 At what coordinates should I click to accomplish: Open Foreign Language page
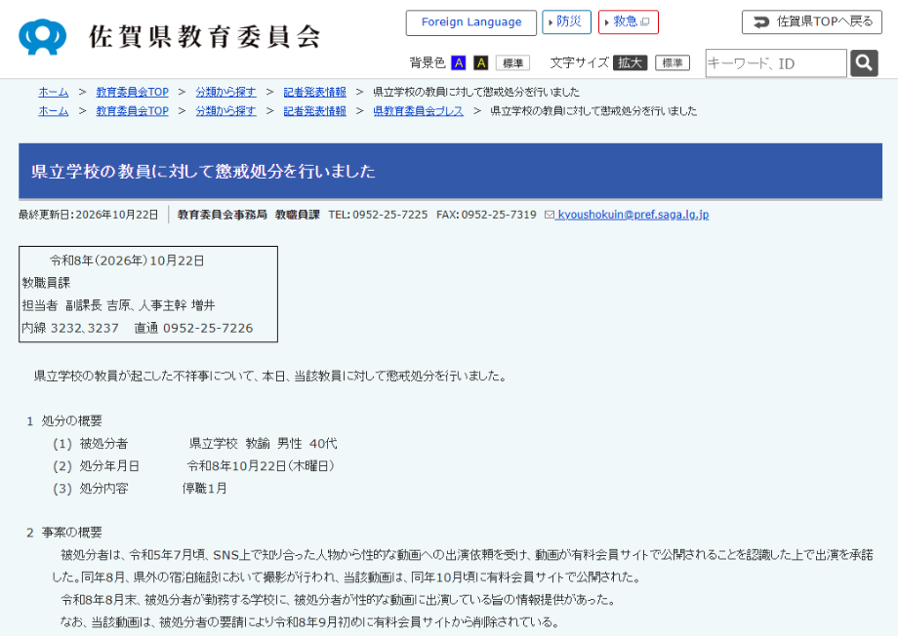[x=471, y=22]
